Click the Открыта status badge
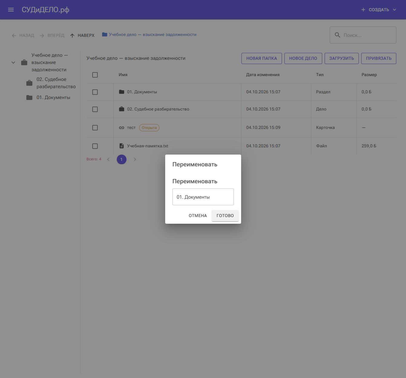This screenshot has width=406, height=378. (x=149, y=128)
